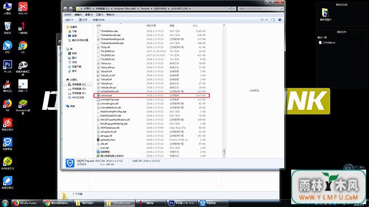The width and height of the screenshot is (369, 207).
Task: Open the Baidu desktop shortcut
Action: tap(23, 86)
